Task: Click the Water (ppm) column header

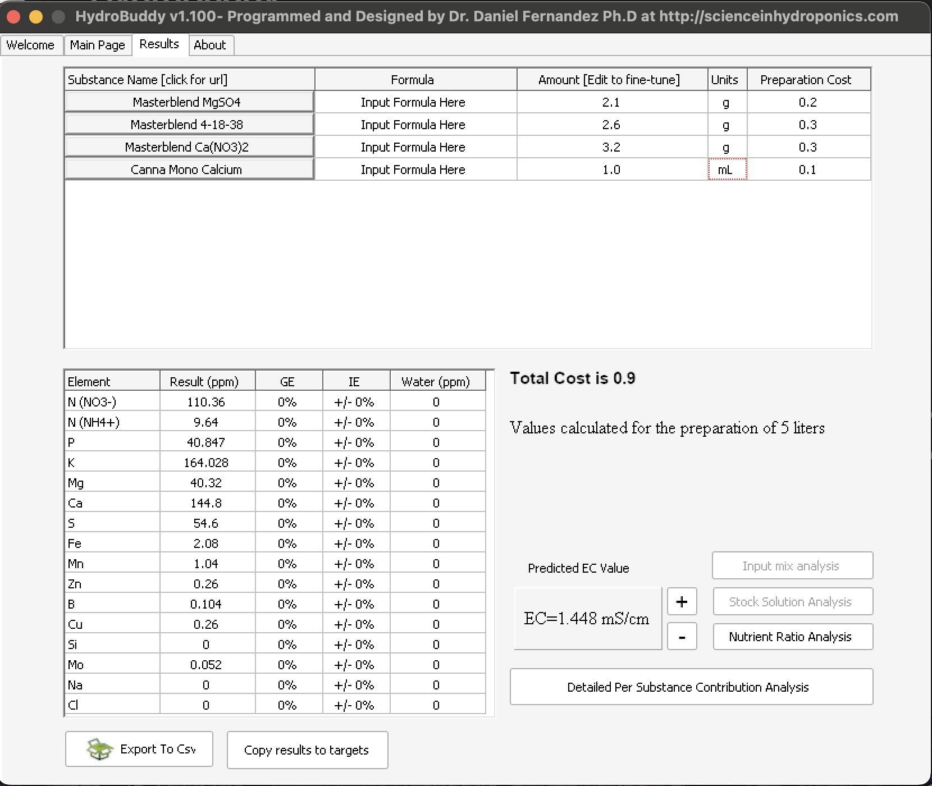Action: pyautogui.click(x=437, y=382)
